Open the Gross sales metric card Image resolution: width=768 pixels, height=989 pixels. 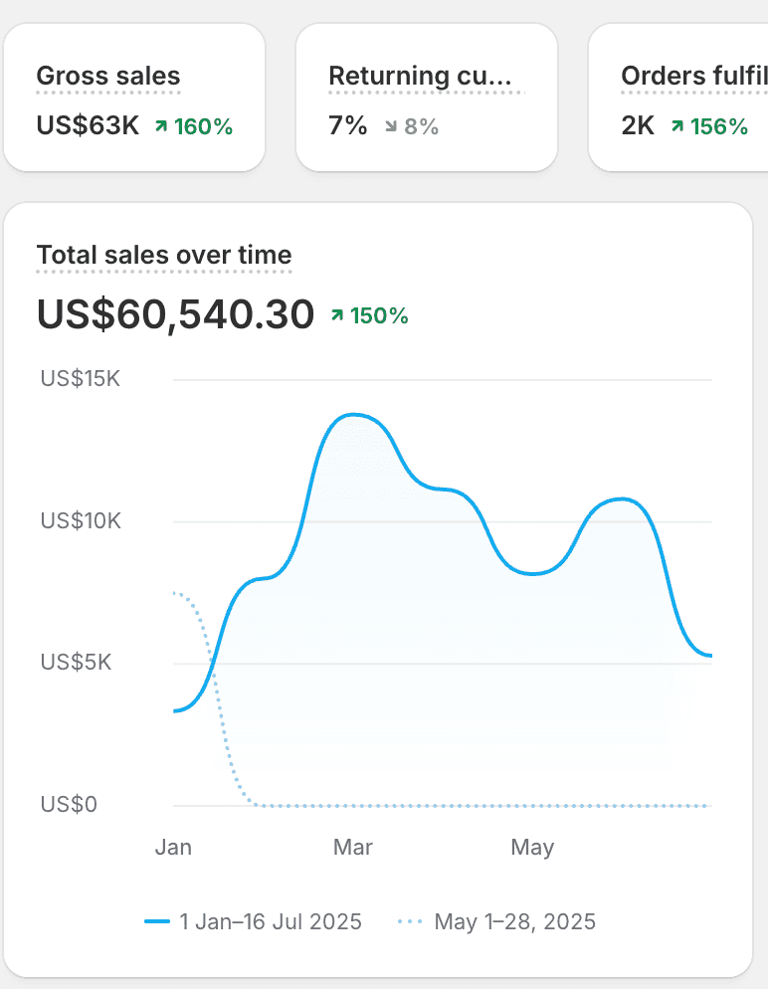coord(134,98)
